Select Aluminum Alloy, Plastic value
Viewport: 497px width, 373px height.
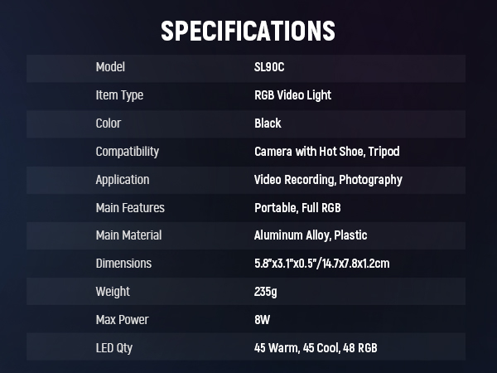coord(311,235)
